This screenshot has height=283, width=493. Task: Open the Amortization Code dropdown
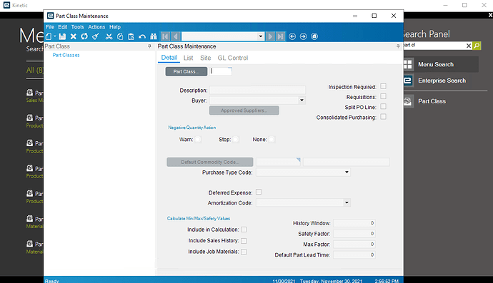347,202
